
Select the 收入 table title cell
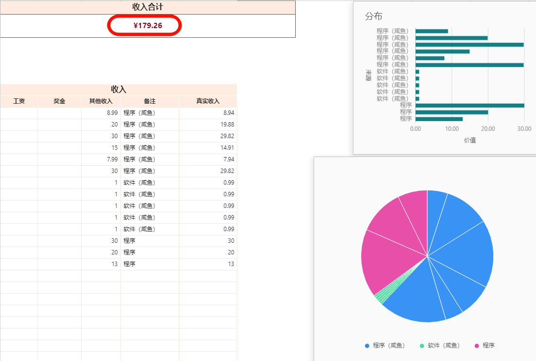point(118,90)
